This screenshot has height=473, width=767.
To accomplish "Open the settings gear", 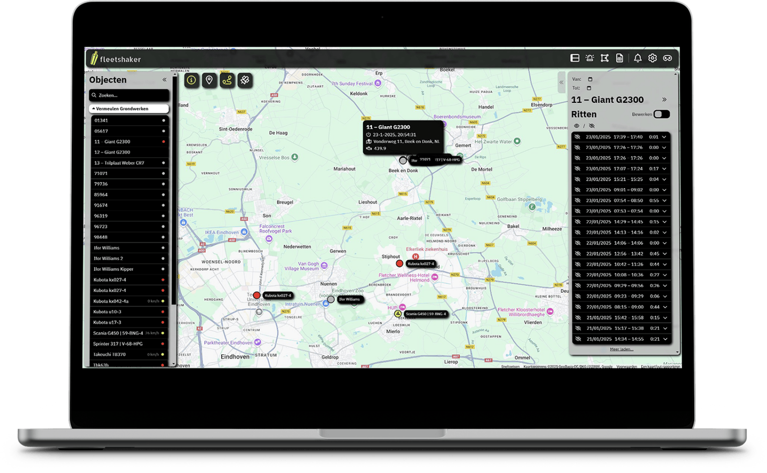I will point(653,58).
